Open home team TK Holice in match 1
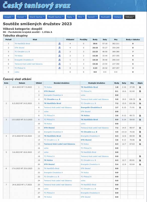Image resolution: width=147 pixels, height=202 pixels. (x=48, y=87)
